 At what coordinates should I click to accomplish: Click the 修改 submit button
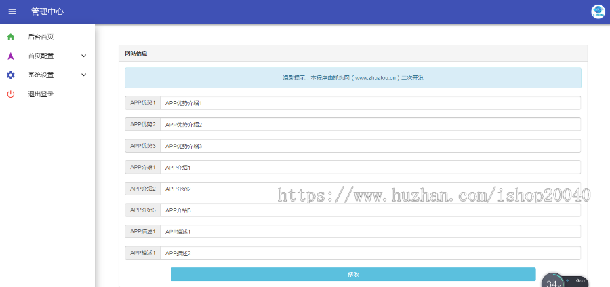tap(353, 274)
